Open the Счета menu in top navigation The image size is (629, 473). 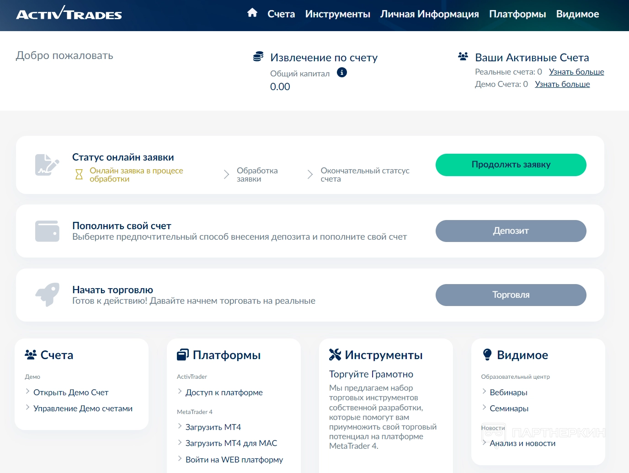coord(281,14)
